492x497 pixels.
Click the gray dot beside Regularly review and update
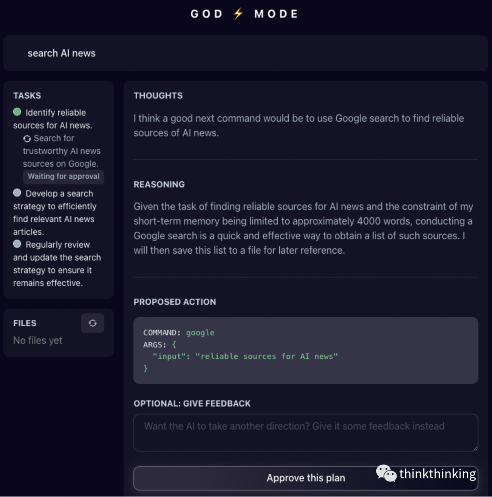17,244
